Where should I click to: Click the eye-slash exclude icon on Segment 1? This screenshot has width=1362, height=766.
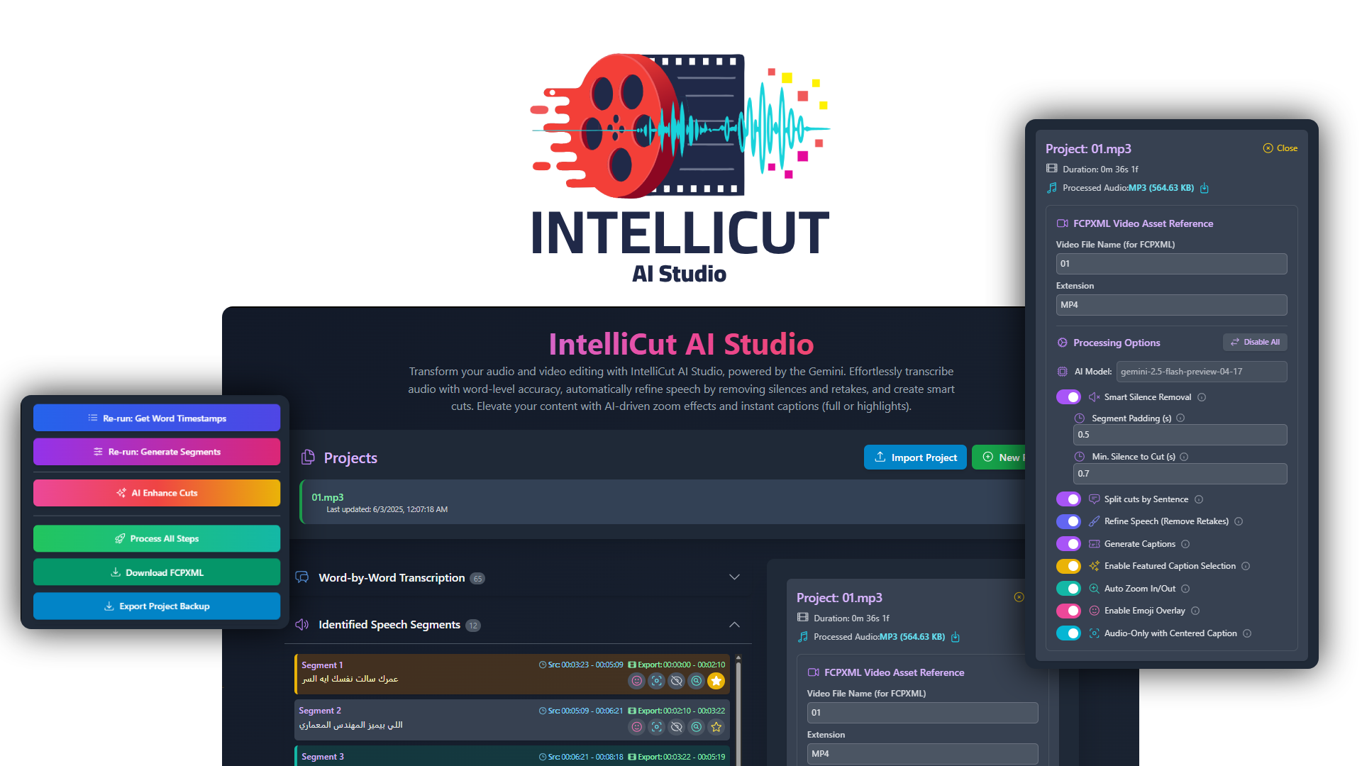(x=676, y=680)
